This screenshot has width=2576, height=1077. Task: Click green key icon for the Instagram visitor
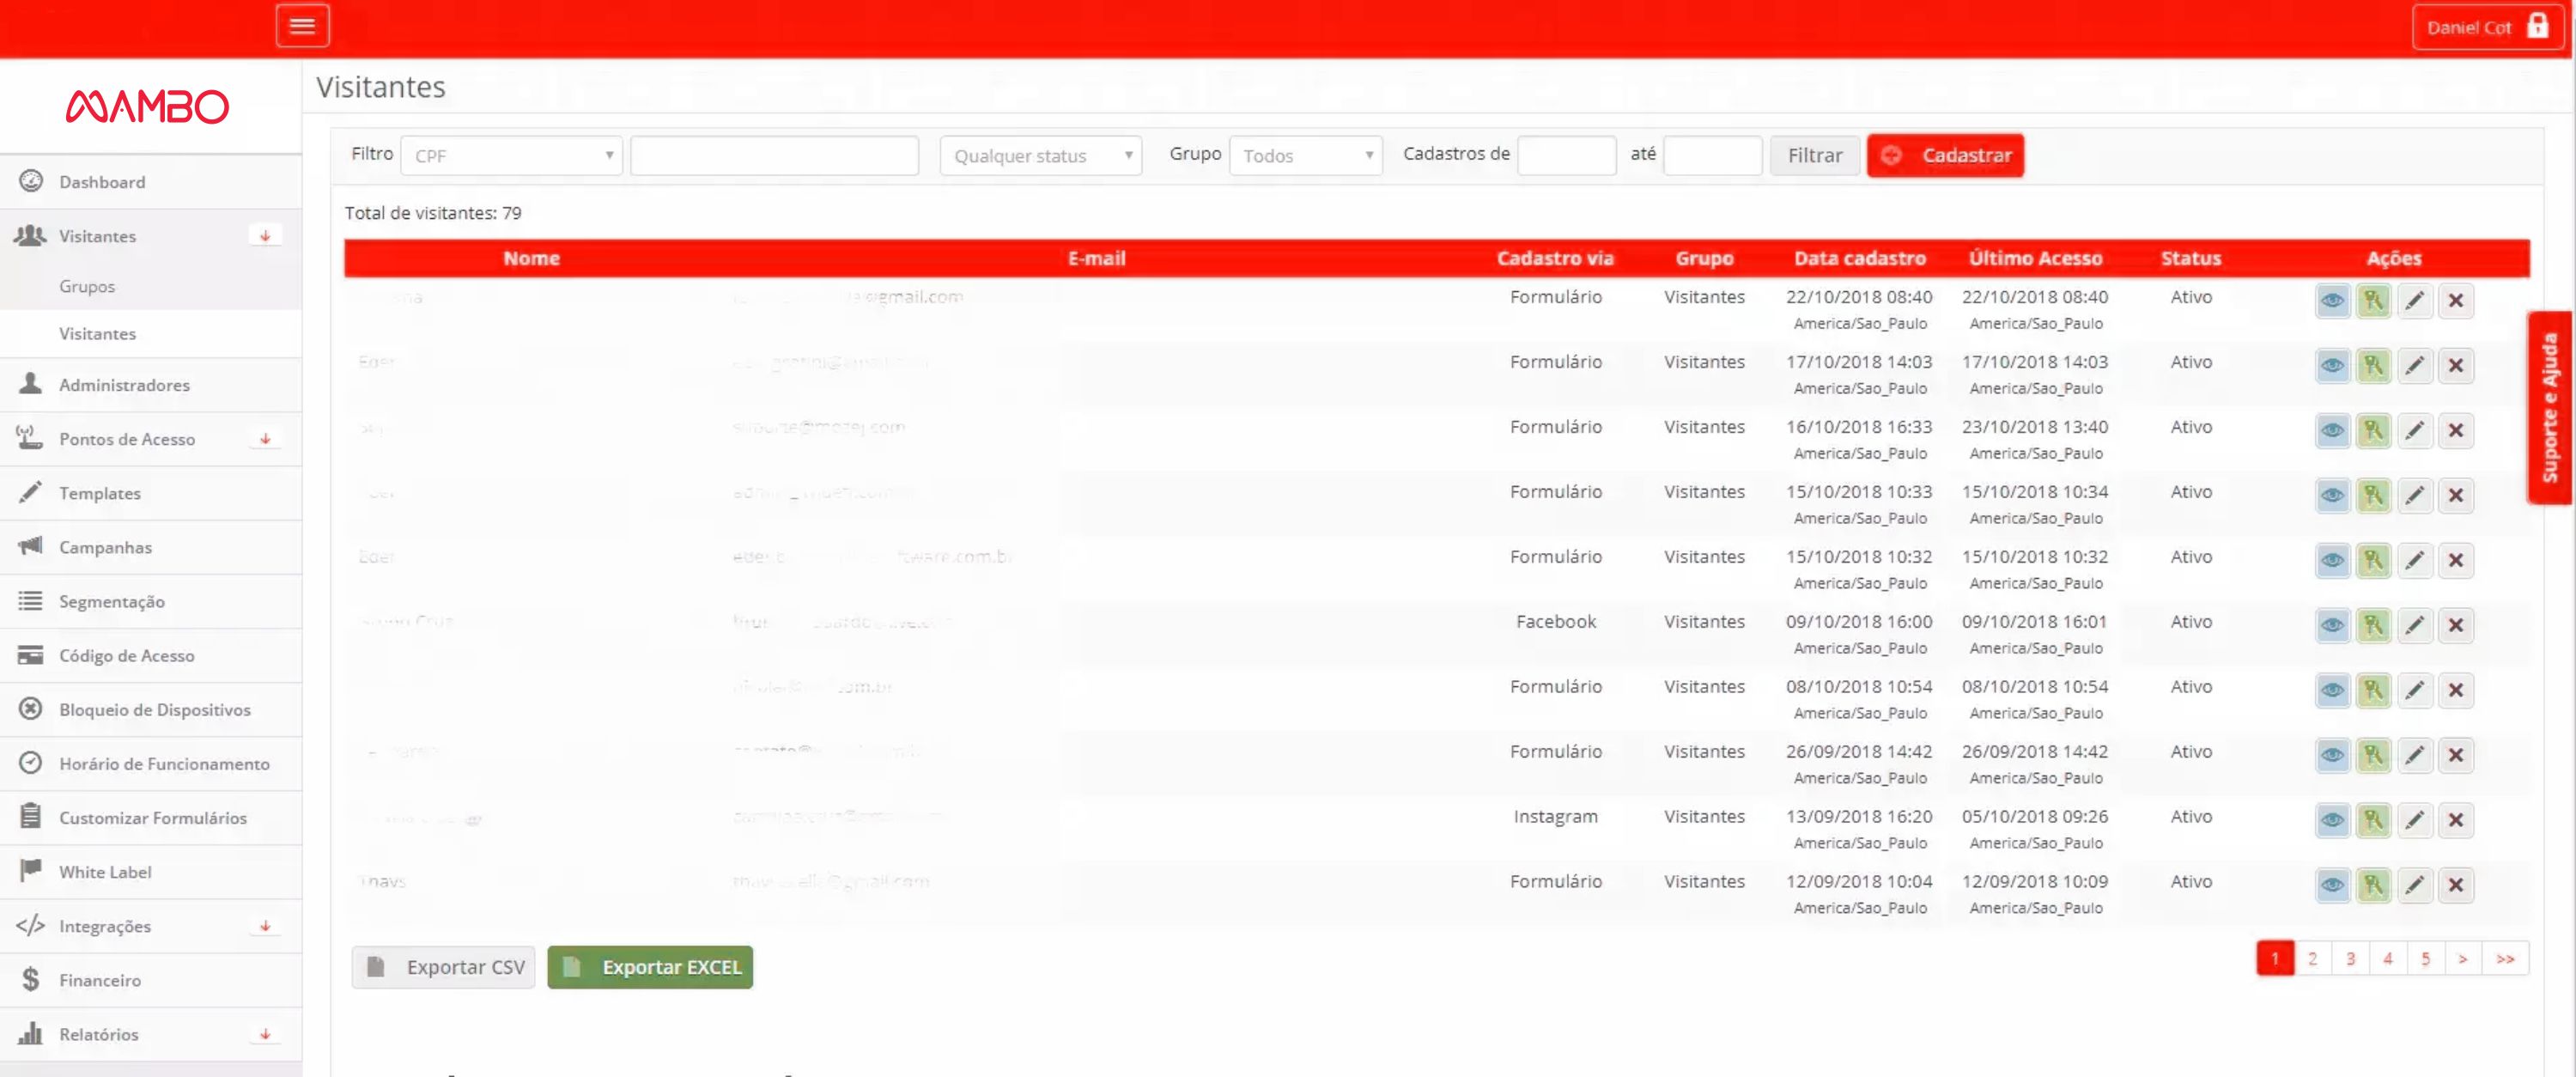pos(2373,821)
